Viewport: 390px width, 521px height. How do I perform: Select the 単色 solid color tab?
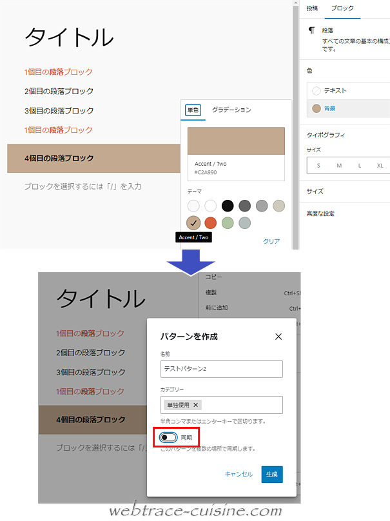(x=193, y=110)
